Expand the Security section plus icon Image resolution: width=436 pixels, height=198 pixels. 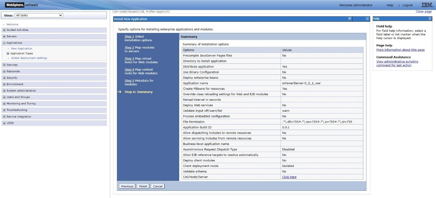coord(4,78)
